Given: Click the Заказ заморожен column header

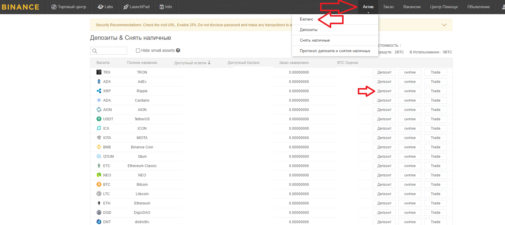Looking at the screenshot, I should click(294, 63).
